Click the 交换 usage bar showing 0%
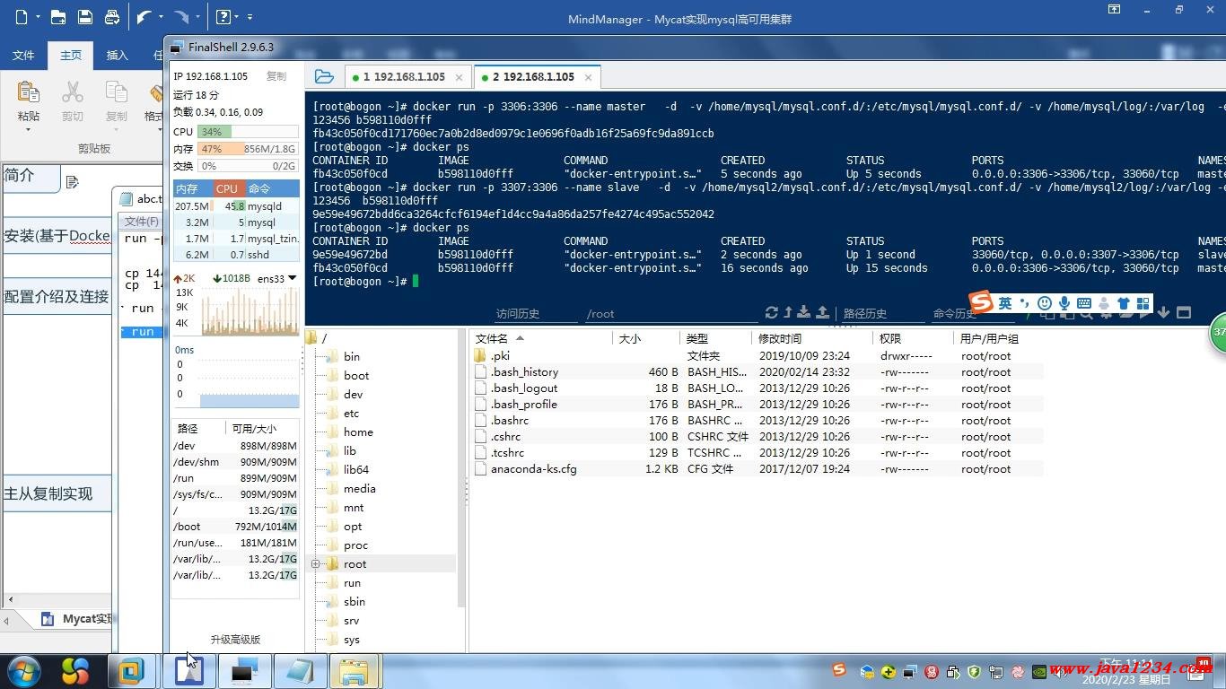 (248, 166)
